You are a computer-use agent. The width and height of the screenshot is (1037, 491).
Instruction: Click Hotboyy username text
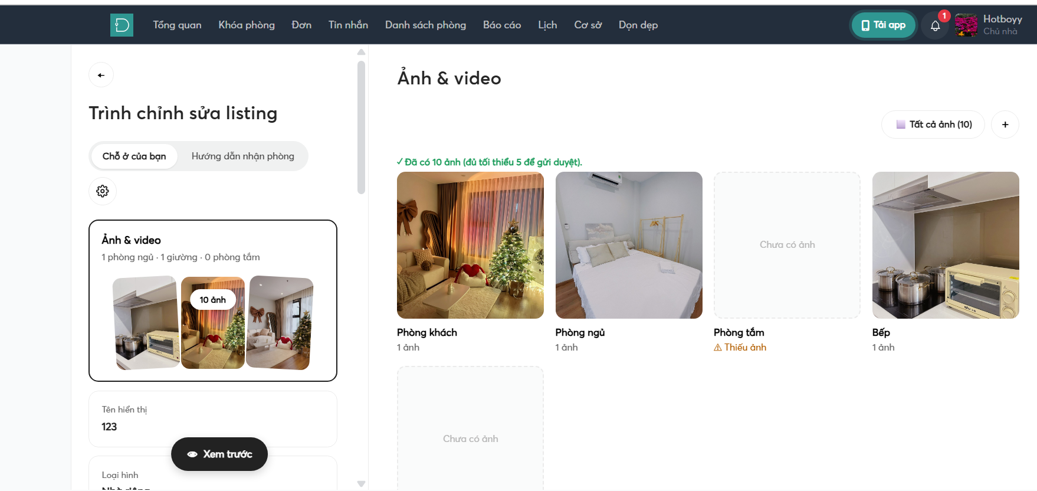coord(1003,19)
